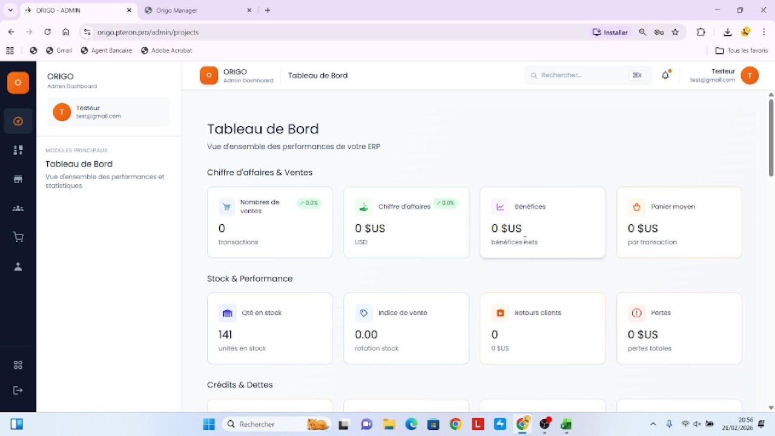
Task: Click the address bar URL
Action: coord(148,32)
